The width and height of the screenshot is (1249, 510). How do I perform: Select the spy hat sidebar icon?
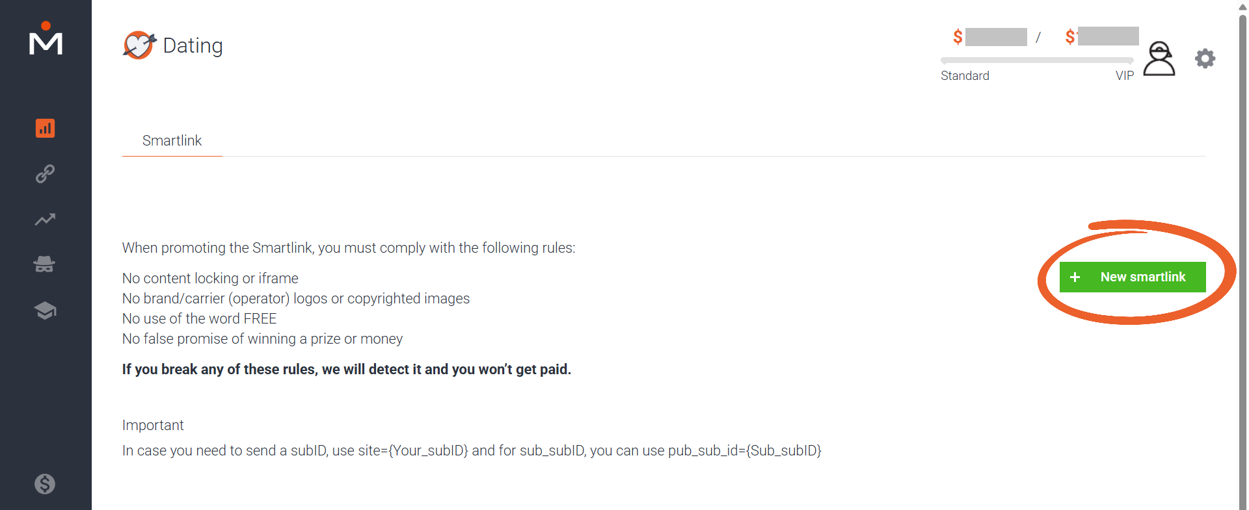[x=44, y=264]
